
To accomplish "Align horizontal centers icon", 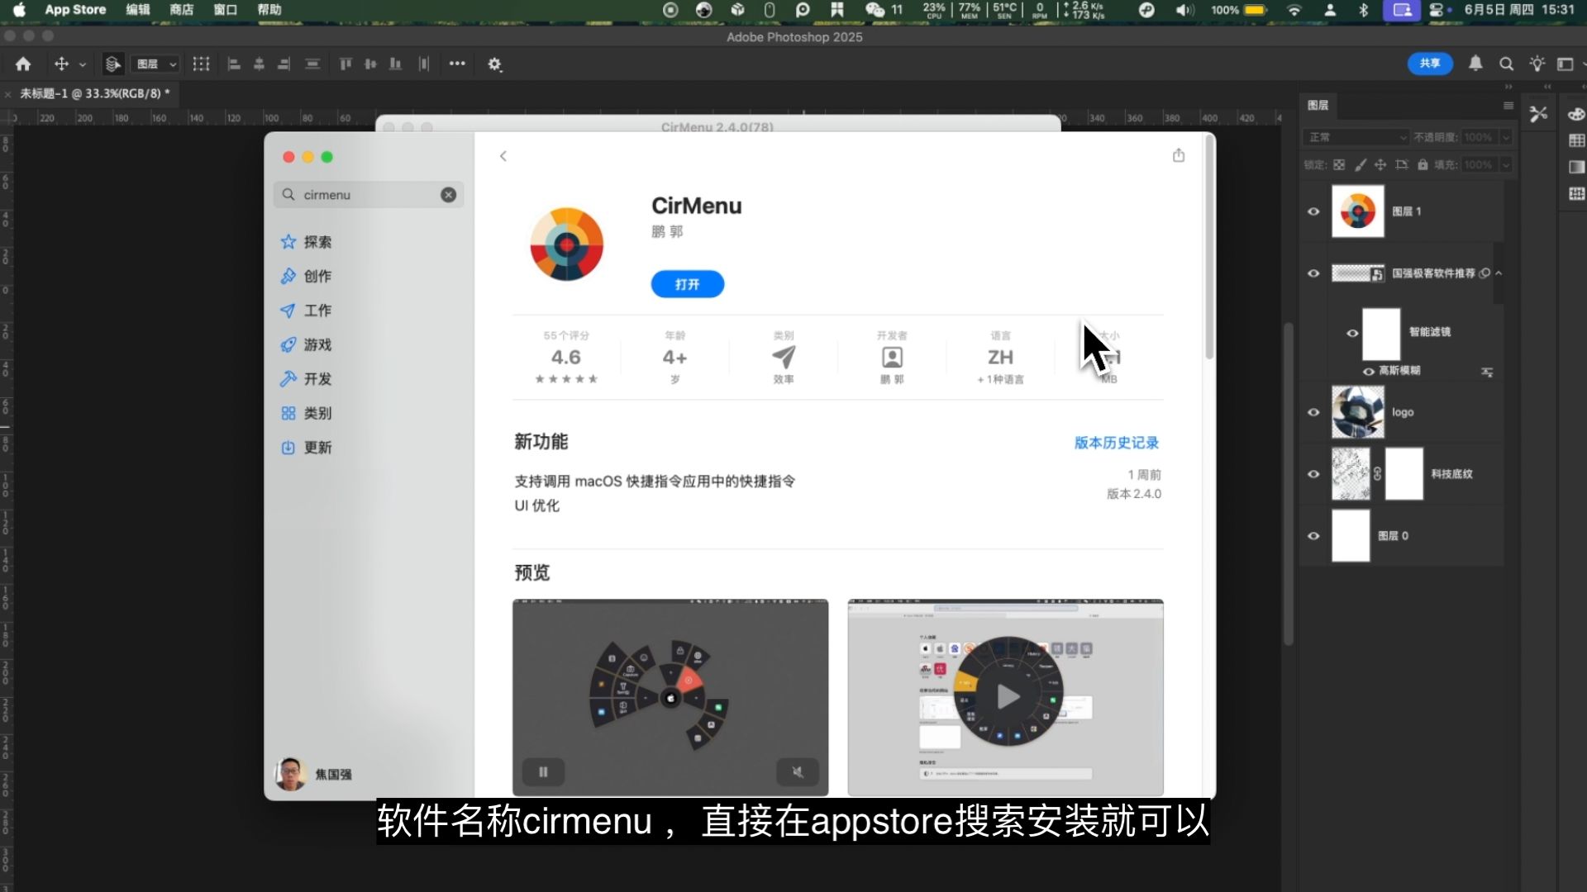I will (x=259, y=64).
